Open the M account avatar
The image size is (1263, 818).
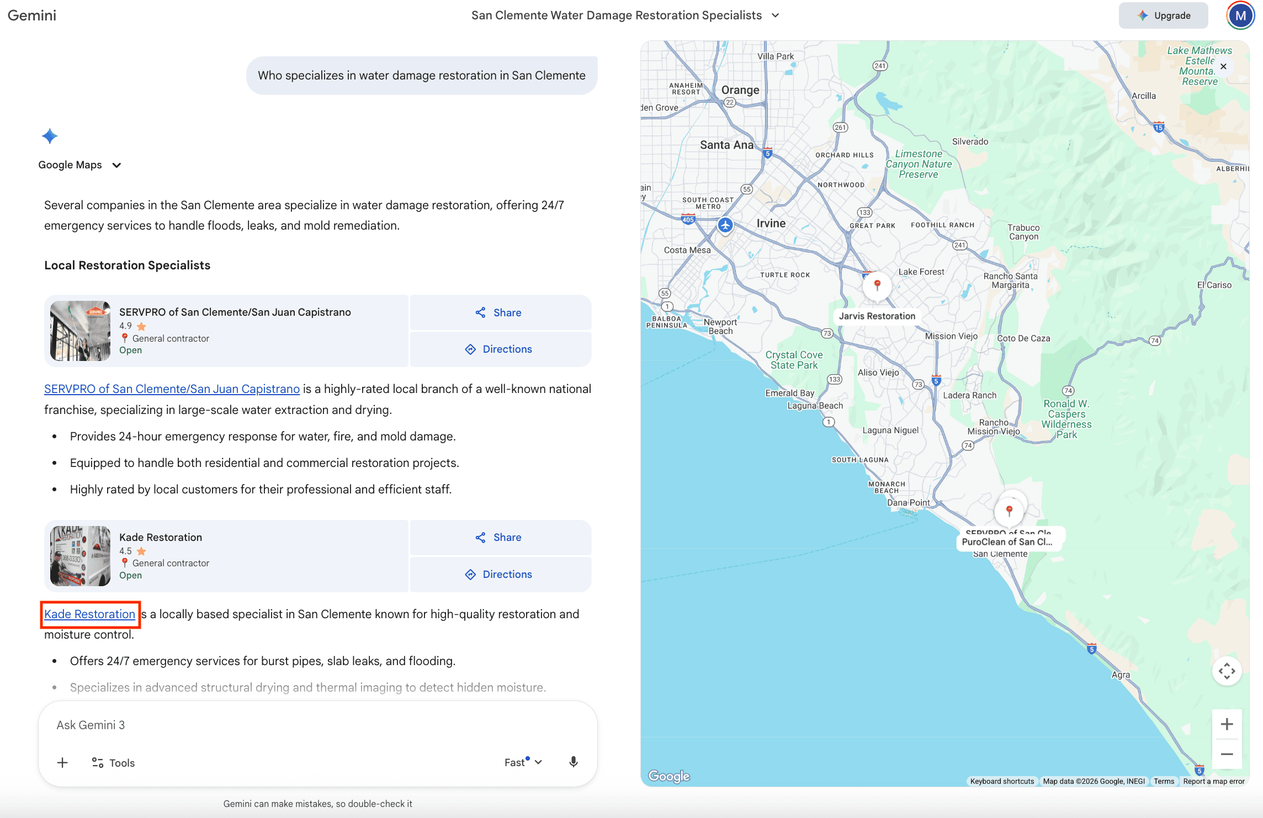(x=1240, y=15)
